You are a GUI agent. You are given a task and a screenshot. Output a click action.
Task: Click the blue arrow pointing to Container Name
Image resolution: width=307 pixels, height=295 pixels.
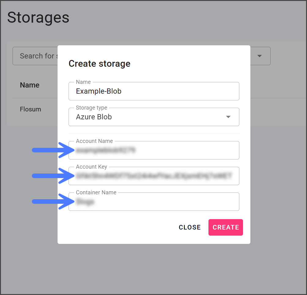[x=53, y=201]
